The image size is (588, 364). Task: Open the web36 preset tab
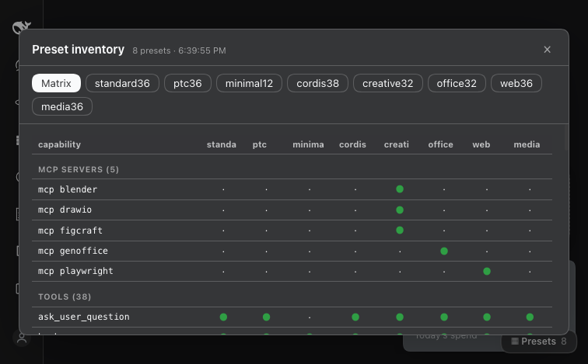[516, 83]
